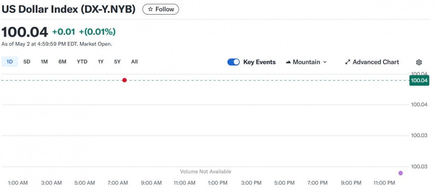Toggle the Key Events switch off

pos(234,62)
